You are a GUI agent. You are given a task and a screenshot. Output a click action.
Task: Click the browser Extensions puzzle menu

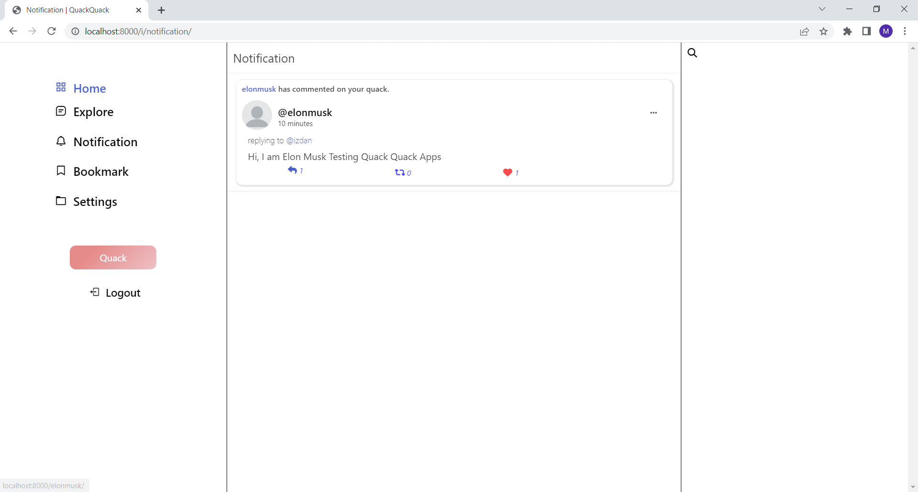(x=847, y=31)
